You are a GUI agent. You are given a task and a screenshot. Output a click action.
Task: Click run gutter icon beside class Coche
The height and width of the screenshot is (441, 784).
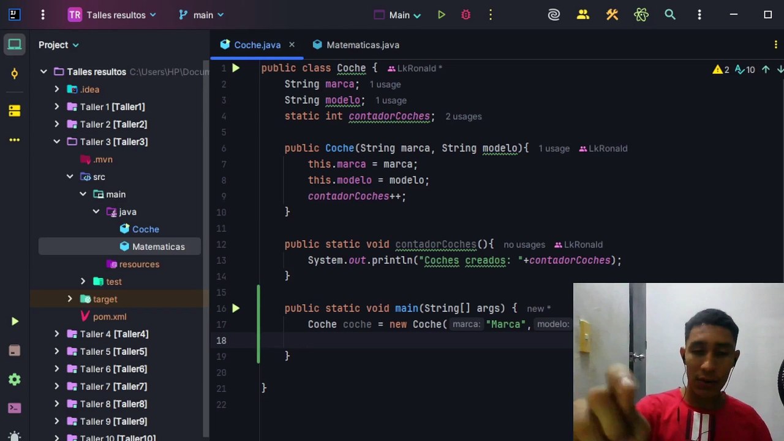236,68
